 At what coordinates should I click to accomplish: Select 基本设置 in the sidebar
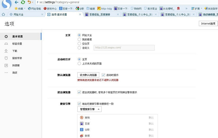click(21, 36)
